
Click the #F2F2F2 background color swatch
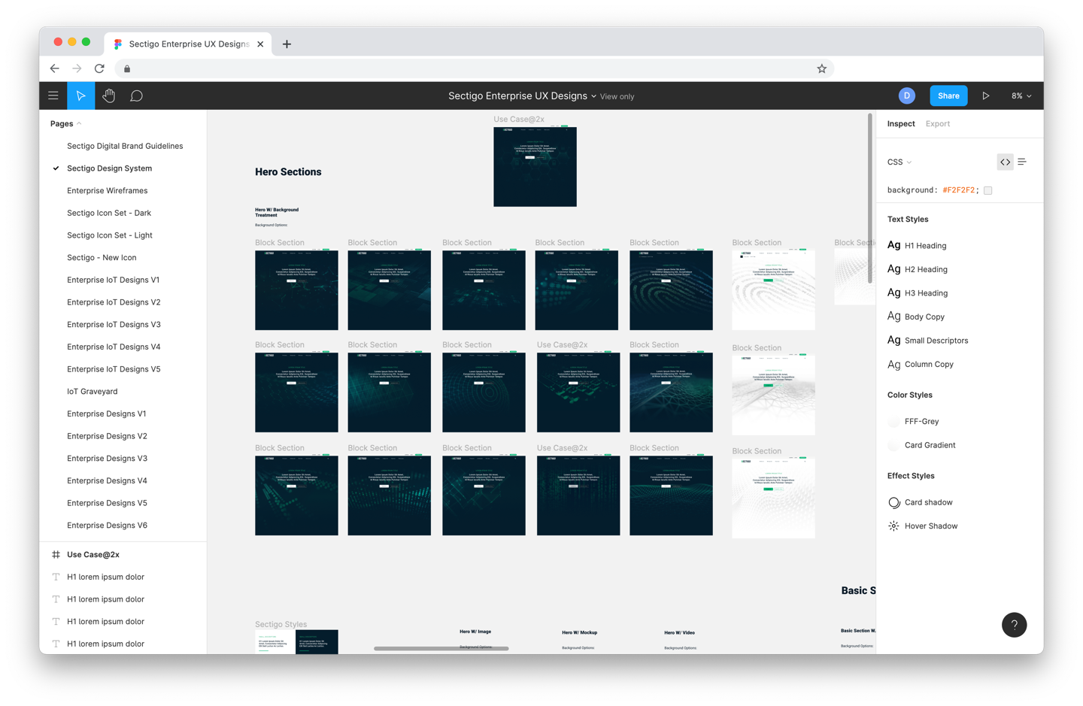point(988,190)
